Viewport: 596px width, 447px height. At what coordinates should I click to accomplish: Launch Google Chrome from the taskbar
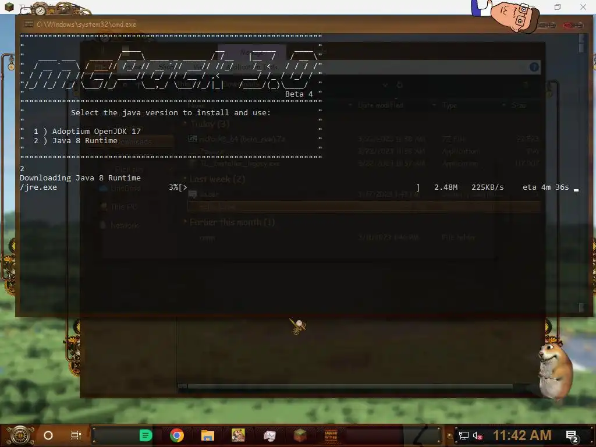click(x=177, y=435)
